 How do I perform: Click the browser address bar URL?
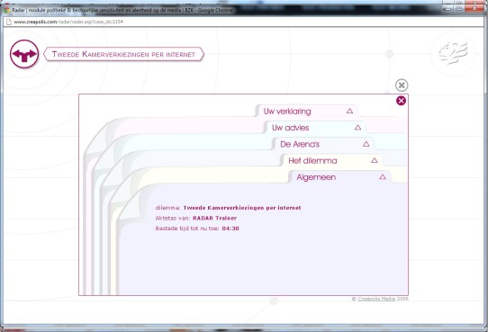coord(68,22)
